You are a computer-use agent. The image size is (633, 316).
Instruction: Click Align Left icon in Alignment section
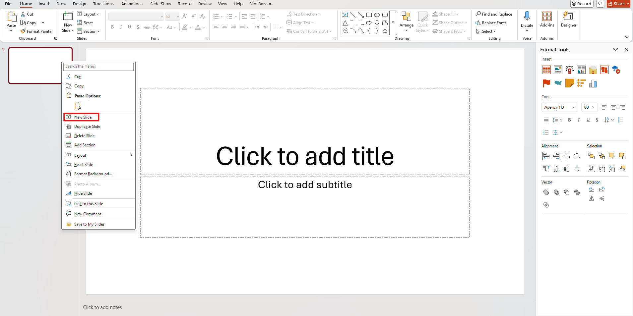pos(546,156)
